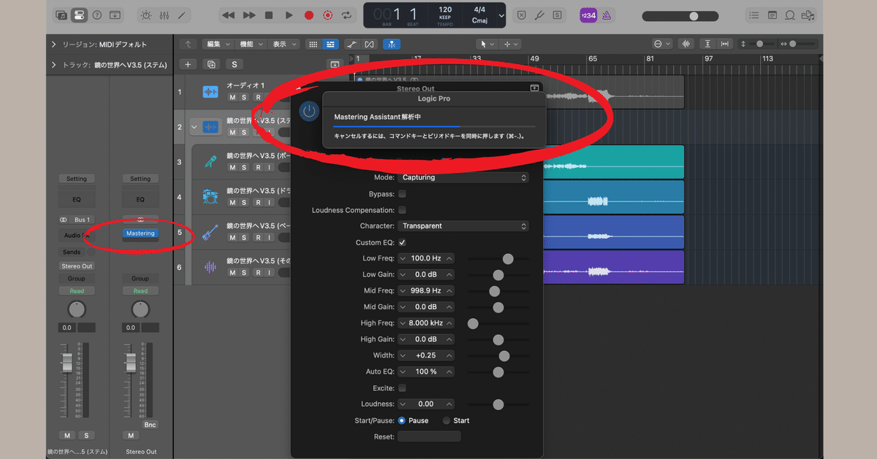Record-enable the bass track 5
The height and width of the screenshot is (459, 877).
257,237
